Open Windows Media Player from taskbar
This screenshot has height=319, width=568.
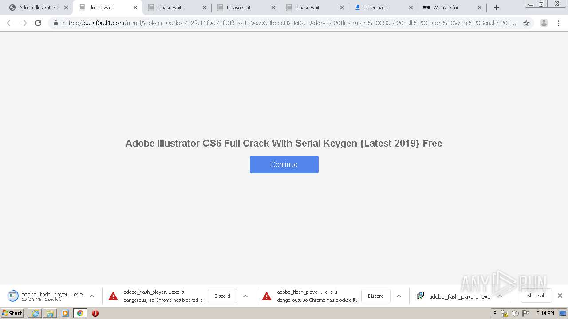(x=65, y=313)
